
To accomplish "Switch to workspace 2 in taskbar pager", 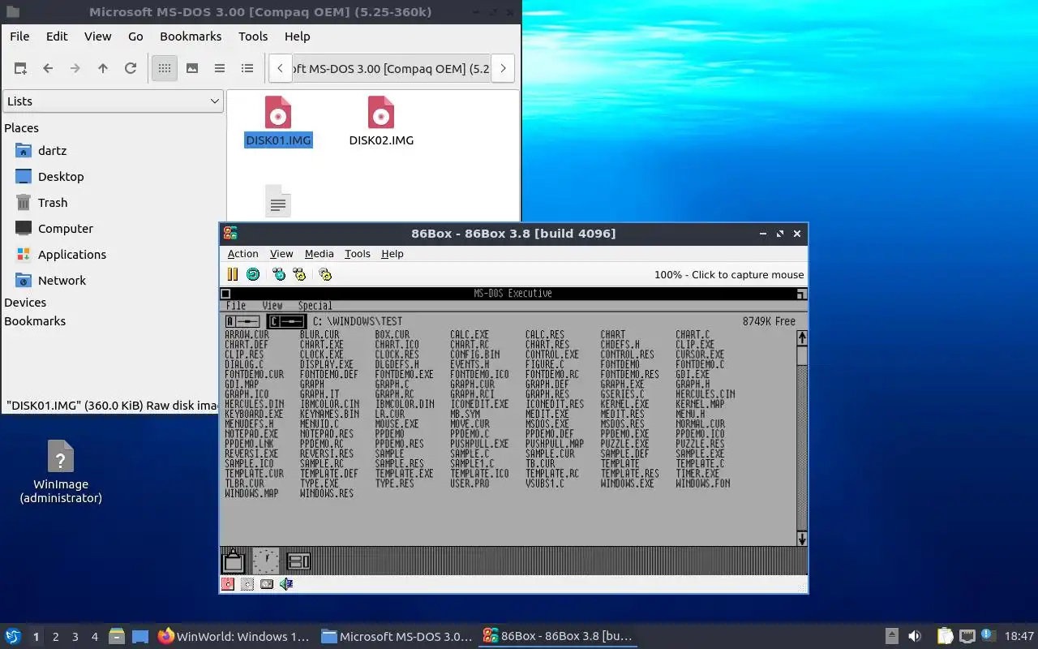I will coord(55,637).
